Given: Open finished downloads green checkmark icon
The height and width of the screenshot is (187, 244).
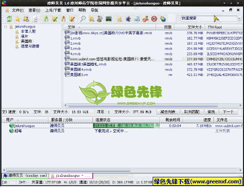Looking at the screenshot, I should tap(54, 19).
